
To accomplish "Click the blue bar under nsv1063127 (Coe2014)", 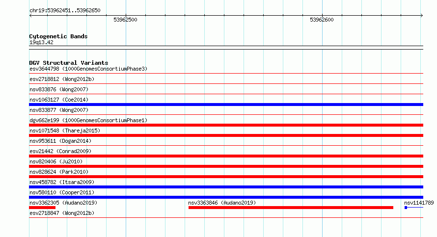I will (226, 105).
